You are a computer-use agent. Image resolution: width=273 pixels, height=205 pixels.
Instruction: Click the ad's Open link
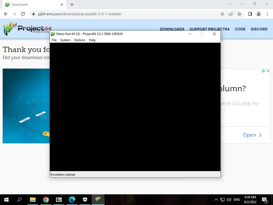[x=252, y=135]
